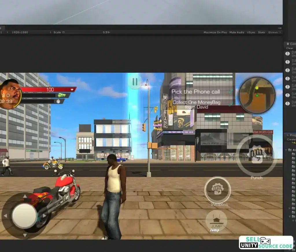Screen dimensions: 296x252
Task: Toggle VSync in Game view toolbar
Action: (x=251, y=32)
